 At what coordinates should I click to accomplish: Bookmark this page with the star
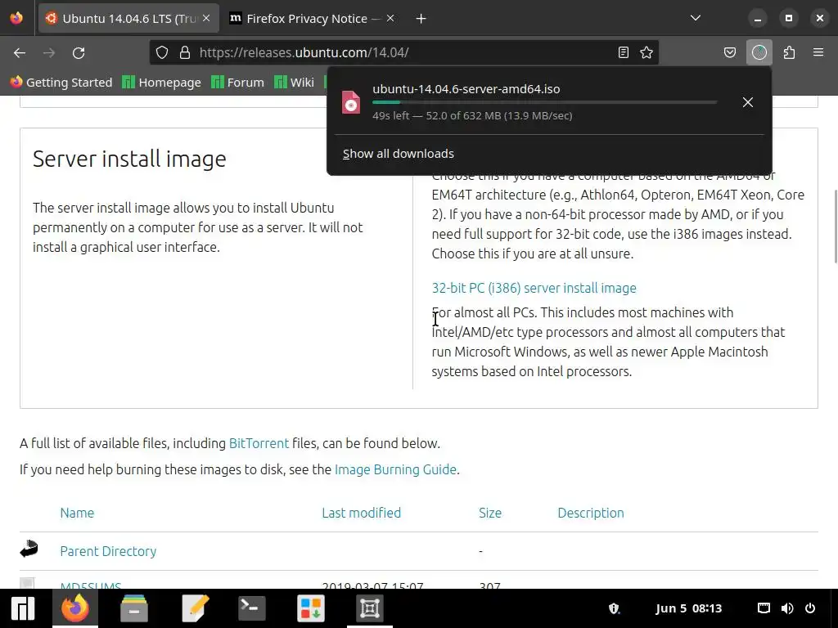(647, 52)
